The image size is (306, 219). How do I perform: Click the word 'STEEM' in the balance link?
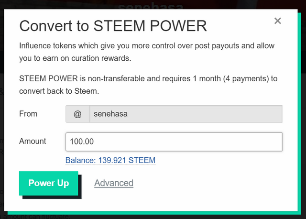coord(142,161)
